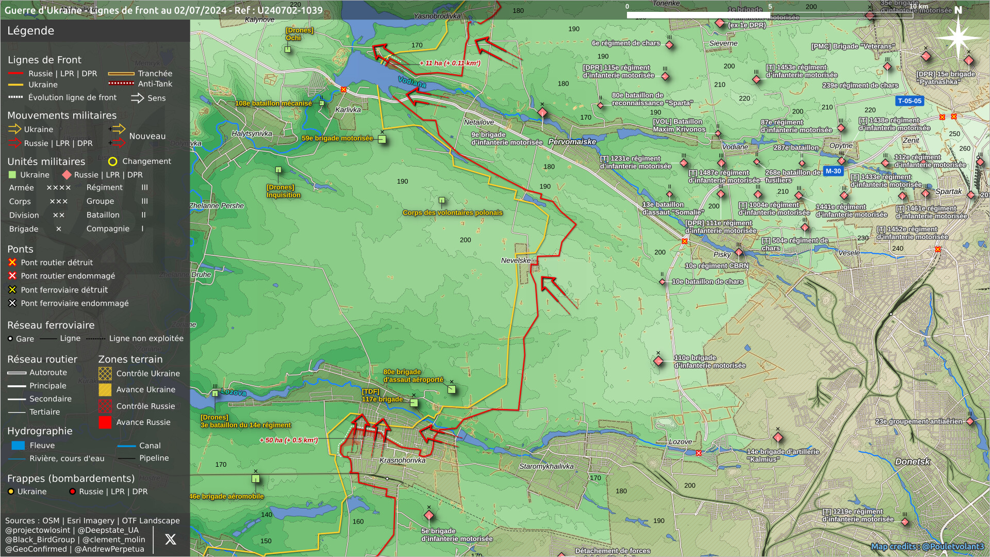
Task: Click the yellow Changement circle in legend
Action: [112, 161]
